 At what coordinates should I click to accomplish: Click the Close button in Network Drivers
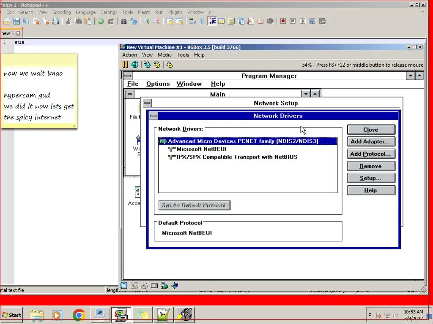pos(371,130)
